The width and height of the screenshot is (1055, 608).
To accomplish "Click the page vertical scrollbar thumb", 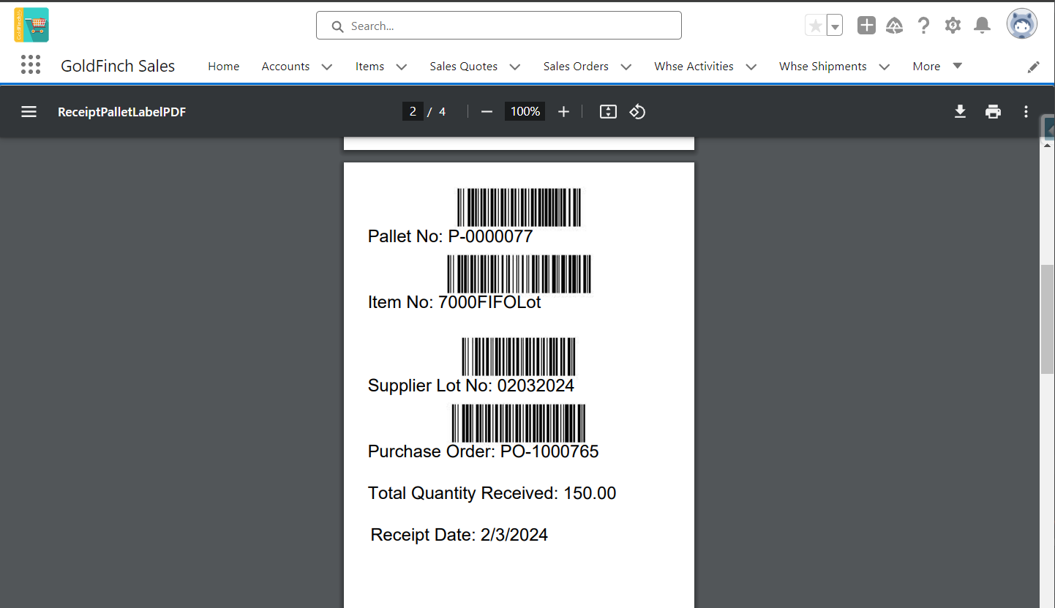I will (1047, 320).
